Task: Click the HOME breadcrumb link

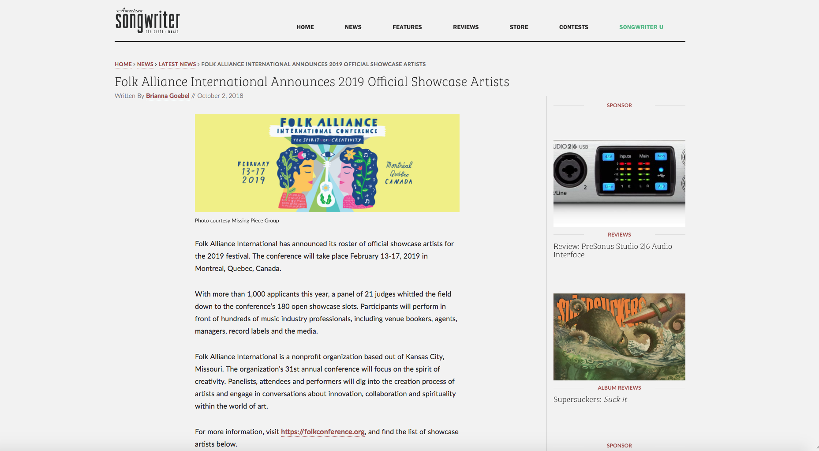Action: [123, 64]
